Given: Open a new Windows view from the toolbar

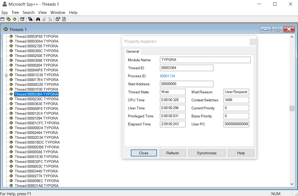Looking at the screenshot, I should click(x=2, y=19).
